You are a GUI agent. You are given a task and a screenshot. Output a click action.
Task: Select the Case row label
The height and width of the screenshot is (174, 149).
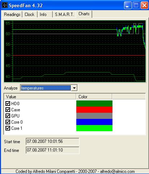16,110
